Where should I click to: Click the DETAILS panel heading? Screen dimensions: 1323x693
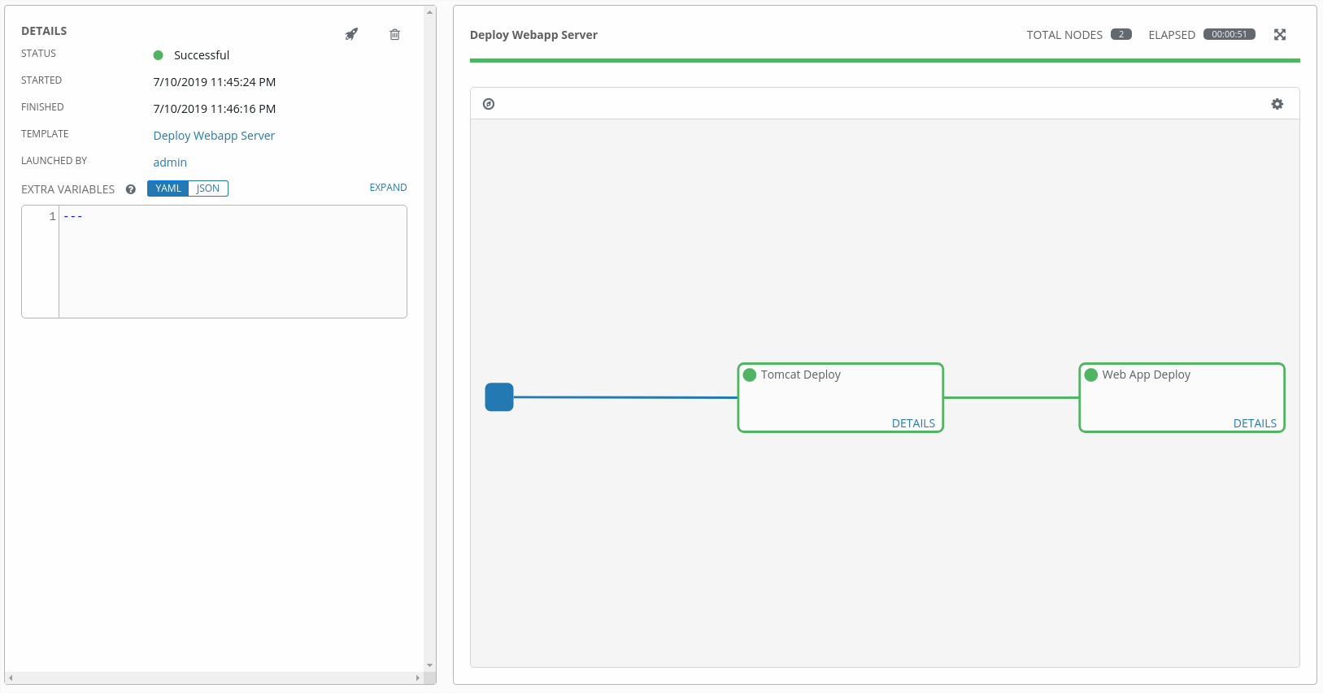[x=44, y=31]
